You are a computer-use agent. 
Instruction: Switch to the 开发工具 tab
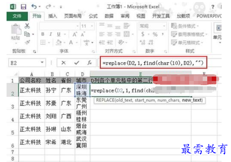[161, 16]
